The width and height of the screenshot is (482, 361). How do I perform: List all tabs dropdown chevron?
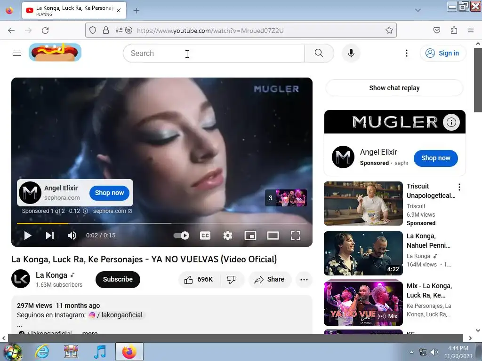click(418, 10)
